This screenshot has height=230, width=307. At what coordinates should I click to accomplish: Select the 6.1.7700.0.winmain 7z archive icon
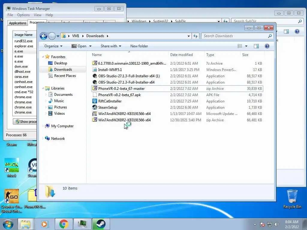[x=95, y=63]
